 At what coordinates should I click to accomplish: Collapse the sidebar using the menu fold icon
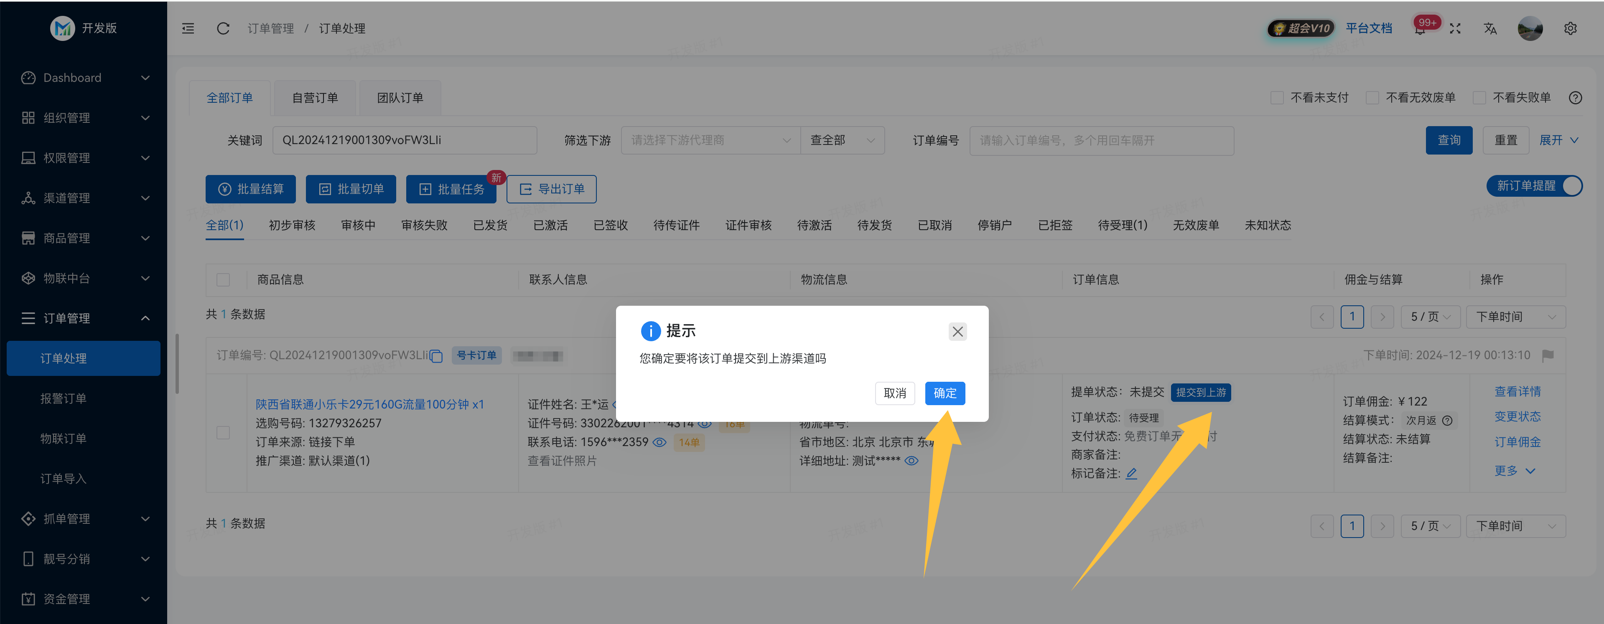187,28
